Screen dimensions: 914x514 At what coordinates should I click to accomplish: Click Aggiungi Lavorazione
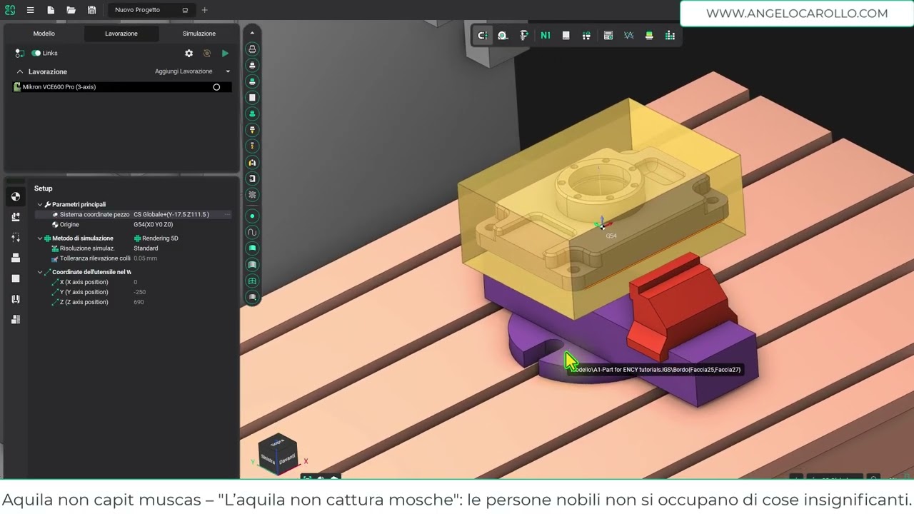tap(184, 71)
